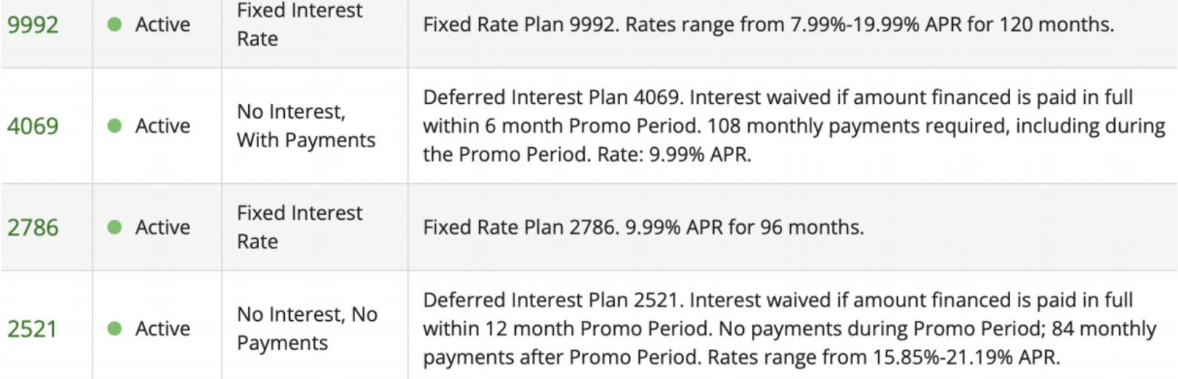Screen dimensions: 1178x379
Task: Click Active status text in 4069 row
Action: pos(163,126)
